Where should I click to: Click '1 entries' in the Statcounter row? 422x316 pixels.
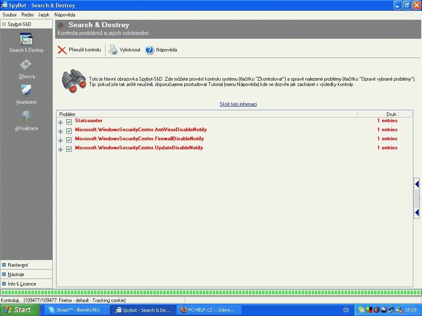(x=387, y=121)
